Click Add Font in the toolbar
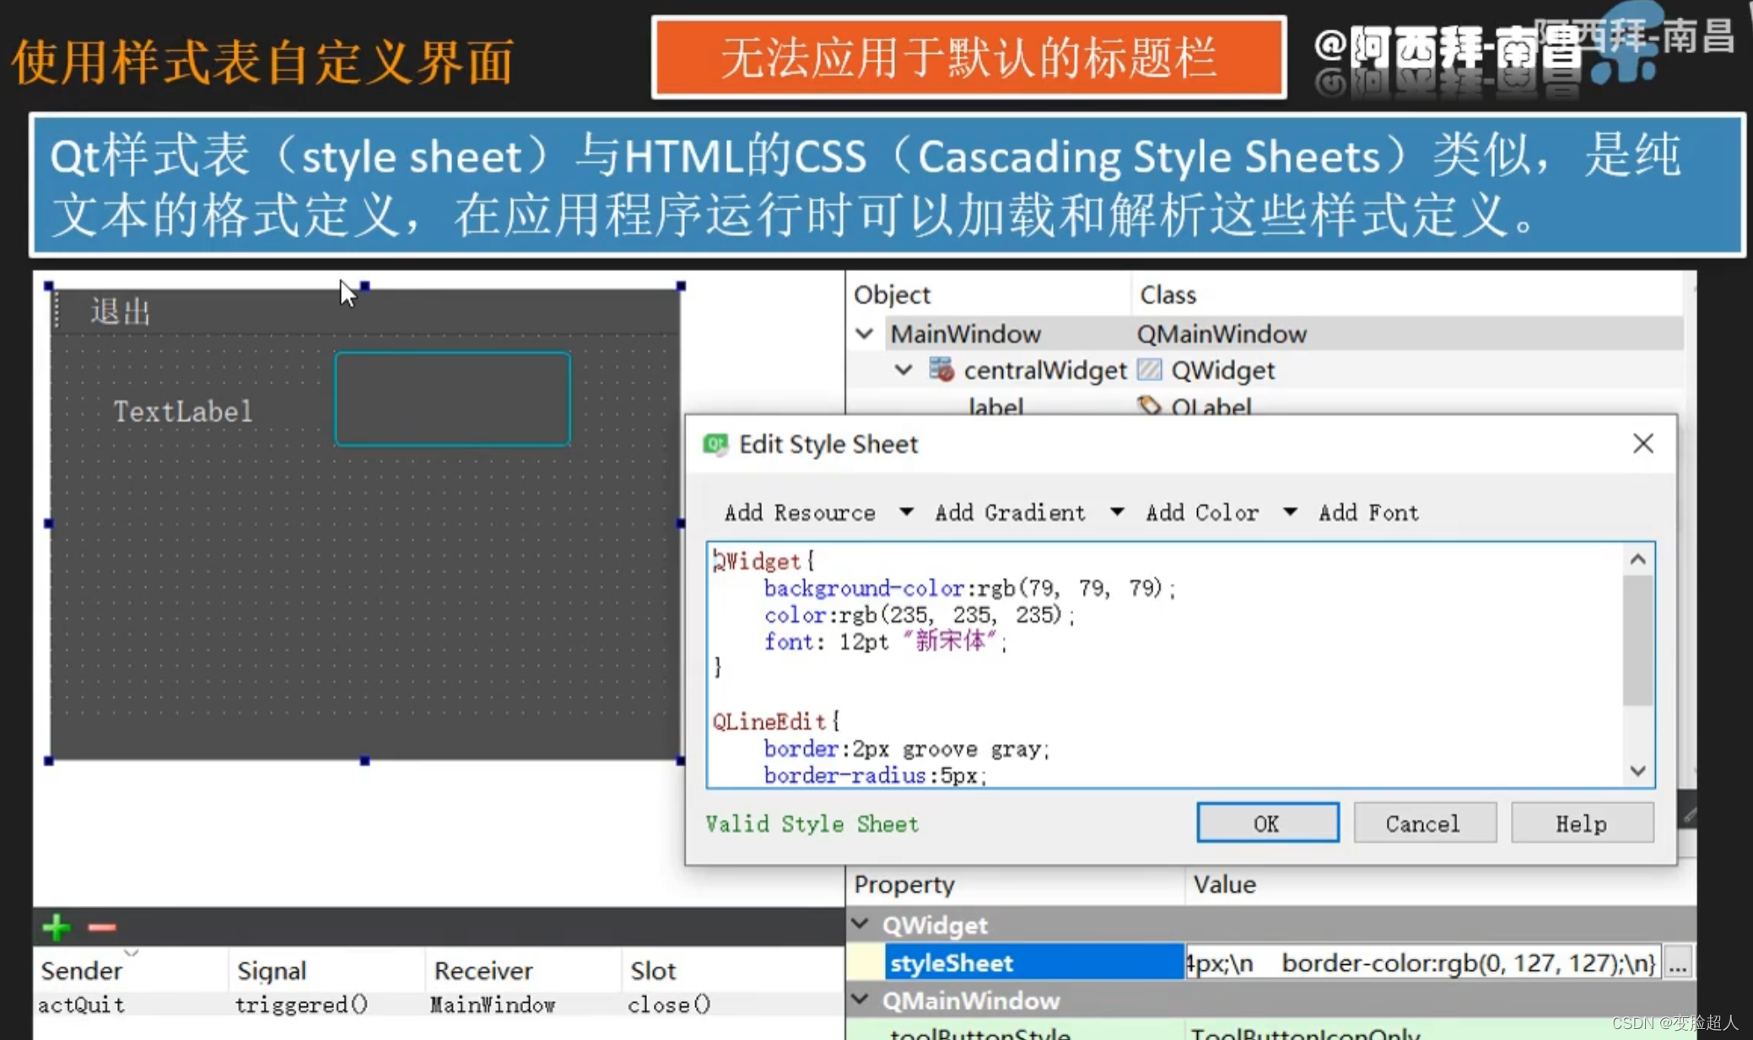Screen dimensions: 1753x1040 1368,512
